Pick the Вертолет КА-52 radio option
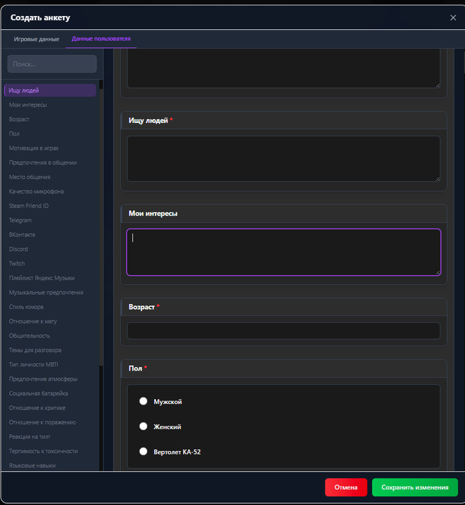465x505 pixels. click(143, 452)
